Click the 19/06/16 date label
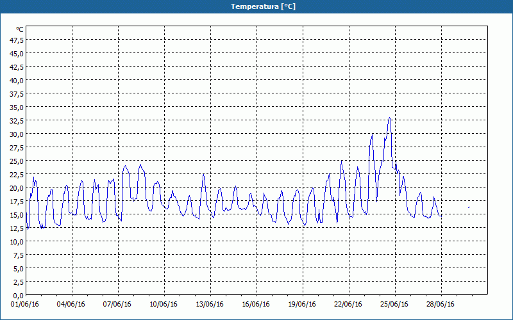513x320 pixels. (x=302, y=304)
